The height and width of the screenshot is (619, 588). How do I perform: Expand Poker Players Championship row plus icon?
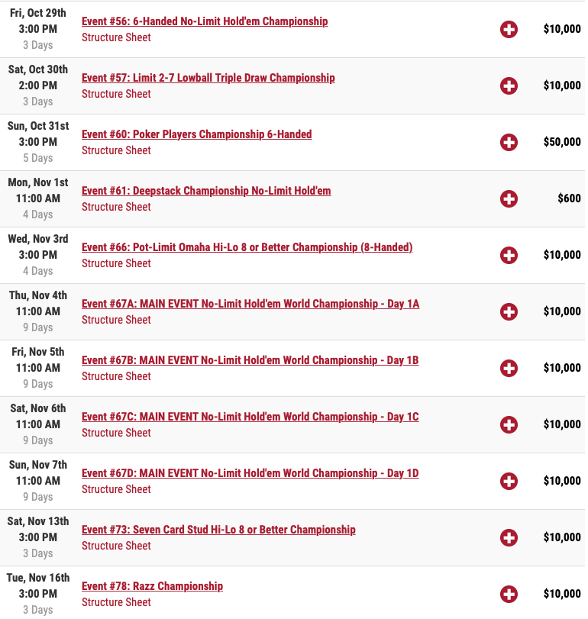(509, 142)
